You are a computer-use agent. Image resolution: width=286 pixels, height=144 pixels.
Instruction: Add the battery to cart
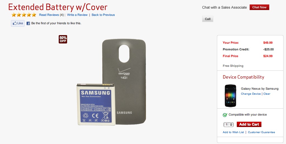point(249,124)
